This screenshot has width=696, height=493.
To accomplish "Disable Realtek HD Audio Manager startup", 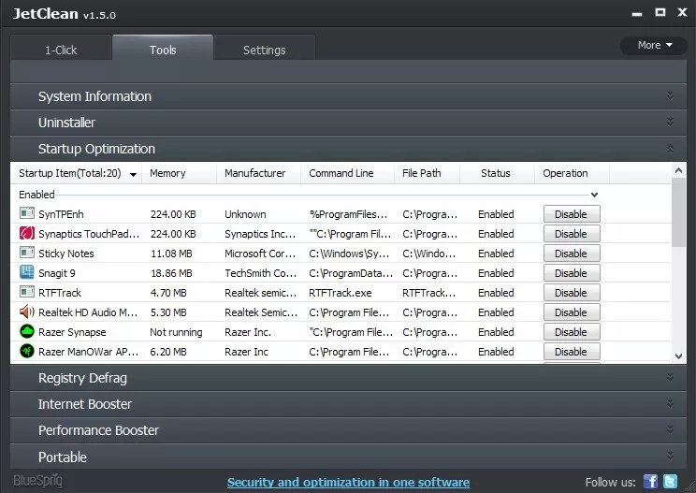I will pos(572,312).
